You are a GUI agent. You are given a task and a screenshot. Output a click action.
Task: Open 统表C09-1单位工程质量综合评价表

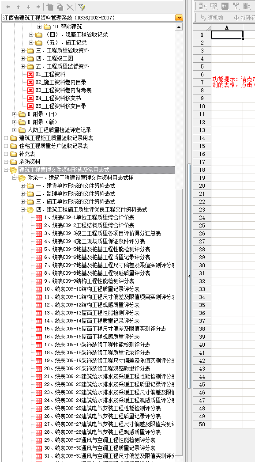89,218
